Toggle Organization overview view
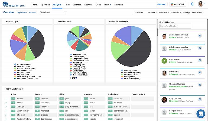 coord(22,12)
